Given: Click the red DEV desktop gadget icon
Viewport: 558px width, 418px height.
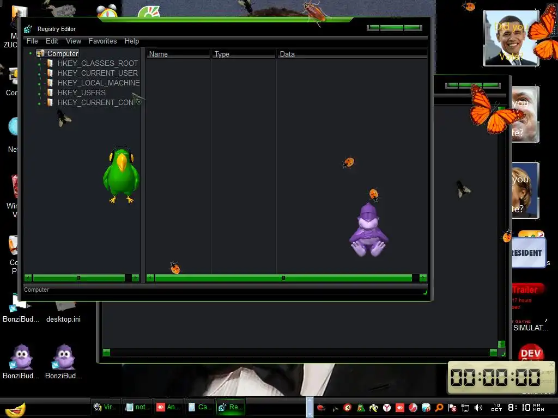Looking at the screenshot, I should coord(531,352).
